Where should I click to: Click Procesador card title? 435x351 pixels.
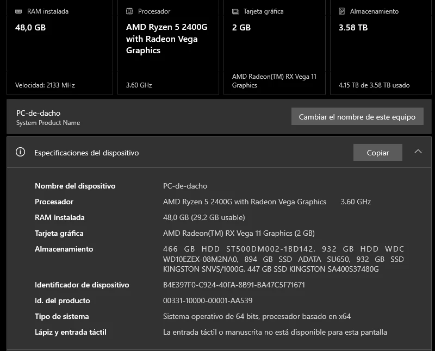154,11
